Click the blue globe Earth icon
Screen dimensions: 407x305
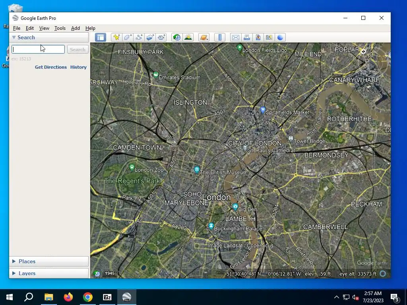tap(280, 37)
